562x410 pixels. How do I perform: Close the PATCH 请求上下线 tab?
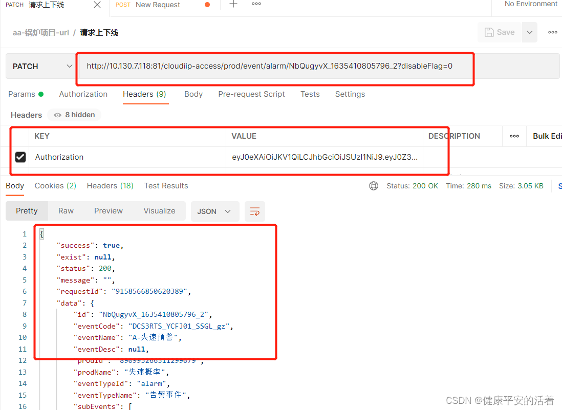tap(97, 5)
